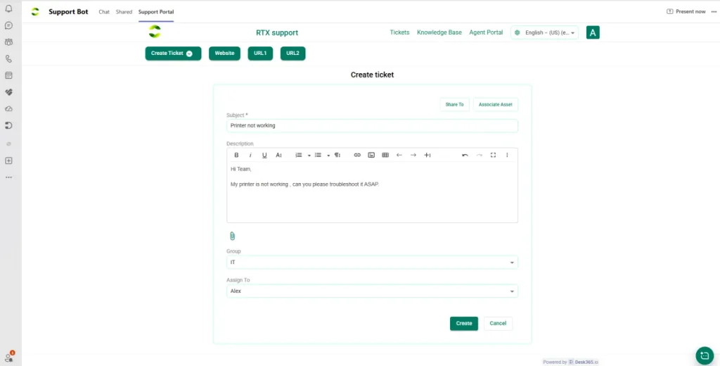
Task: Expand bulleted list style dropdown arrow
Action: (328, 156)
